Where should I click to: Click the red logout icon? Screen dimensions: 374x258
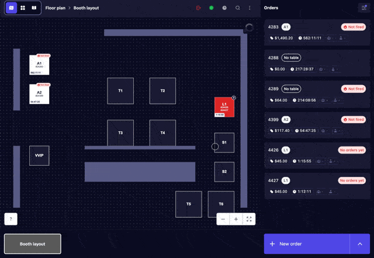pos(199,8)
